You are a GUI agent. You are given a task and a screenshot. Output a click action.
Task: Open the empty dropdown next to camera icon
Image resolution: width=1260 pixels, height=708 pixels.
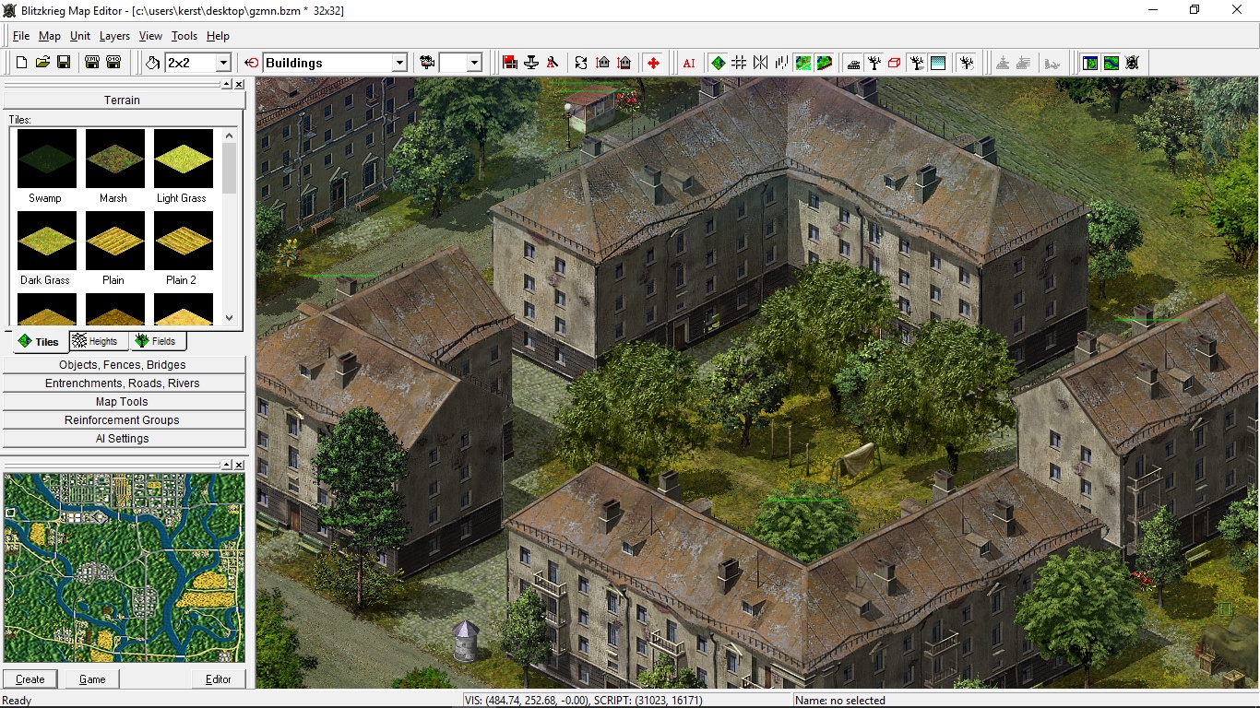474,63
